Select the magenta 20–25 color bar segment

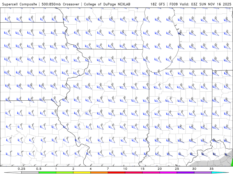click(168, 173)
